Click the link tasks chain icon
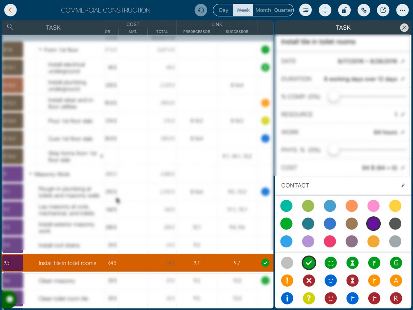The width and height of the screenshot is (413, 310). [x=363, y=10]
